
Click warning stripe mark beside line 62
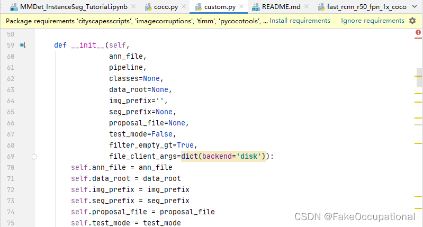click(418, 76)
